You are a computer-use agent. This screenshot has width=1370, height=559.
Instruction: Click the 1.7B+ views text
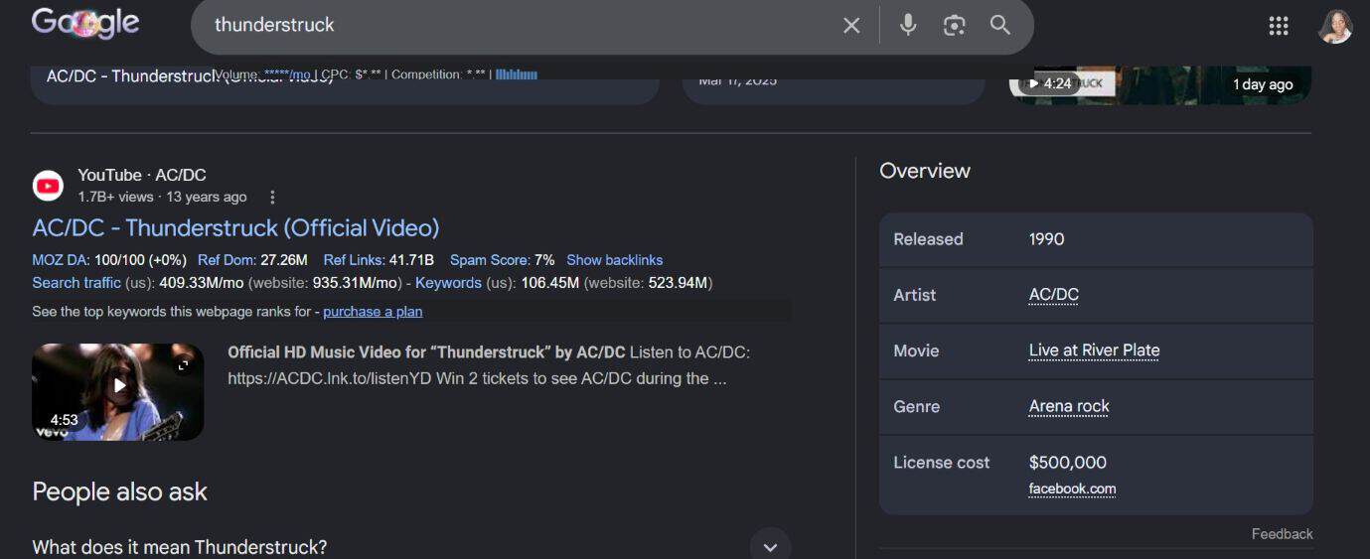point(115,197)
